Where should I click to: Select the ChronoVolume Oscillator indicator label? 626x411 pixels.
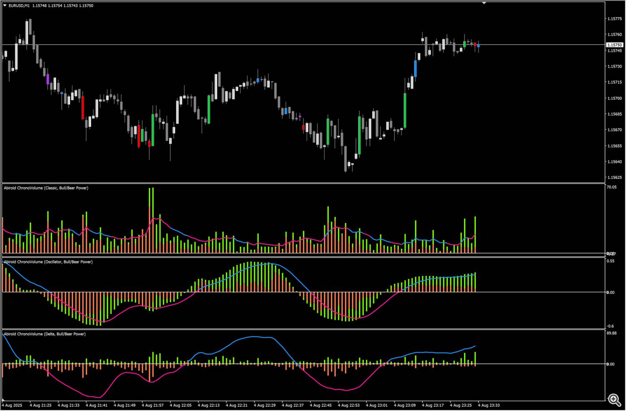[48, 262]
